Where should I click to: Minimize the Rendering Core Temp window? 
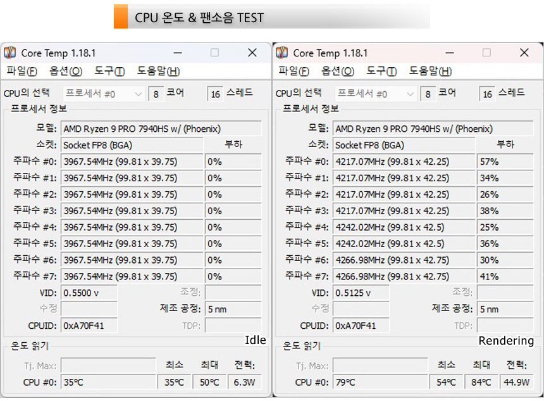click(450, 53)
